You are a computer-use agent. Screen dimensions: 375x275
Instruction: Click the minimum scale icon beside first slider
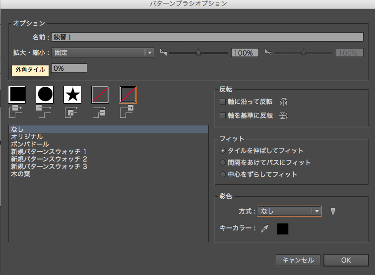pos(163,53)
